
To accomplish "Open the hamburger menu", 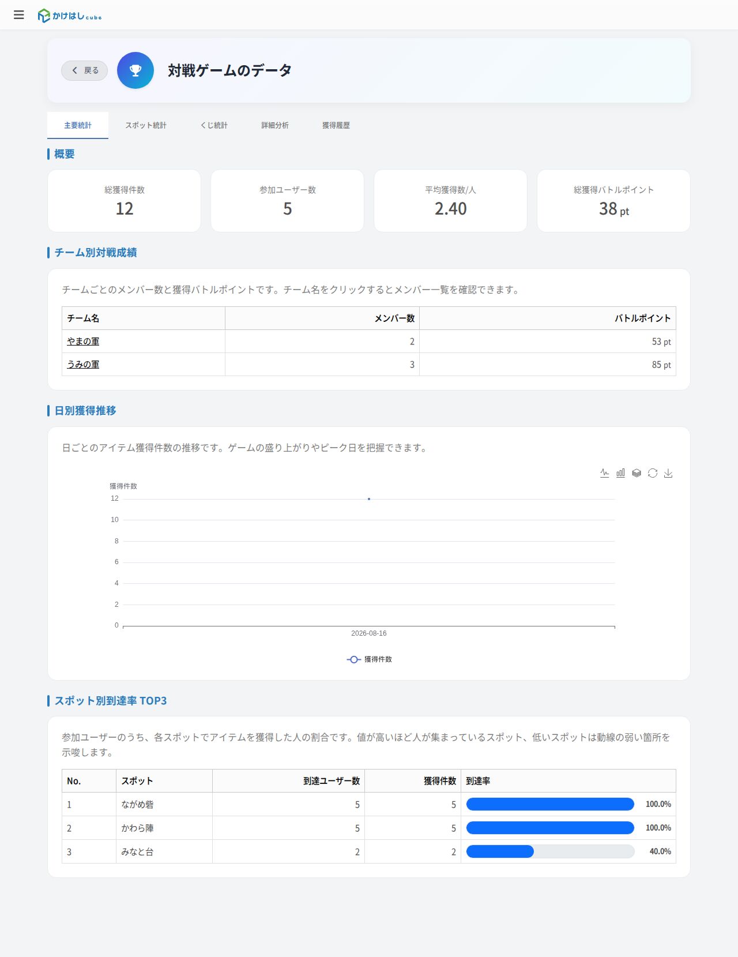I will [19, 15].
